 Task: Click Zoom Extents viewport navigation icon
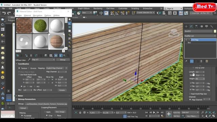pos(210,113)
